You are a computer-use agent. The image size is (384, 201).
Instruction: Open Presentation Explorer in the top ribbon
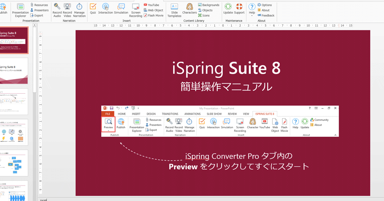[20, 10]
